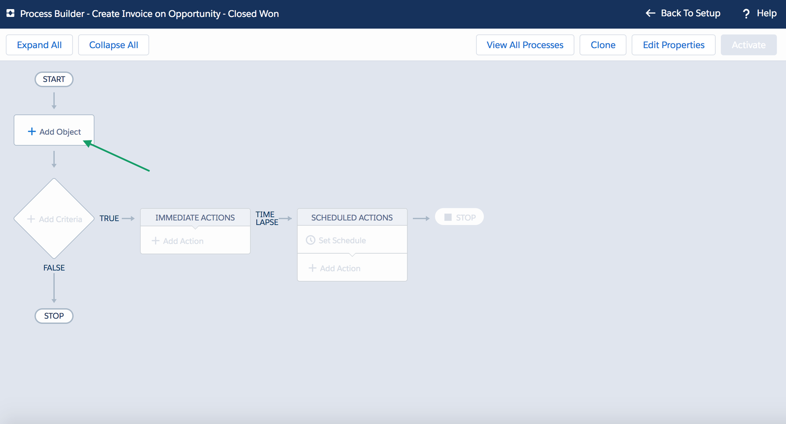The height and width of the screenshot is (424, 786).
Task: Click the START node
Action: [x=54, y=79]
